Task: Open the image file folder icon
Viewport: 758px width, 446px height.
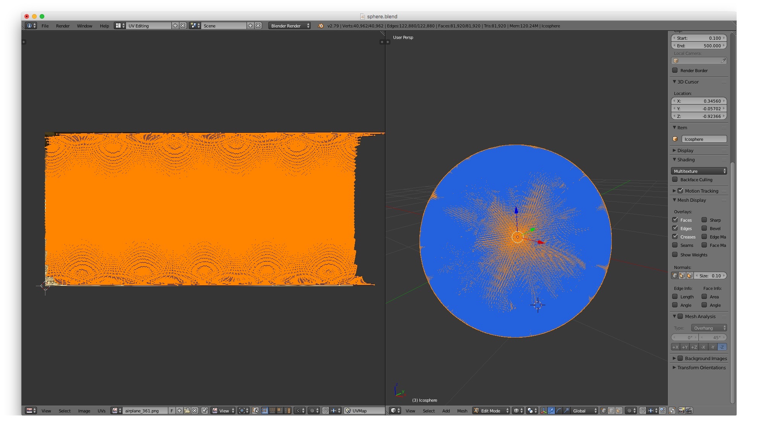Action: point(187,411)
